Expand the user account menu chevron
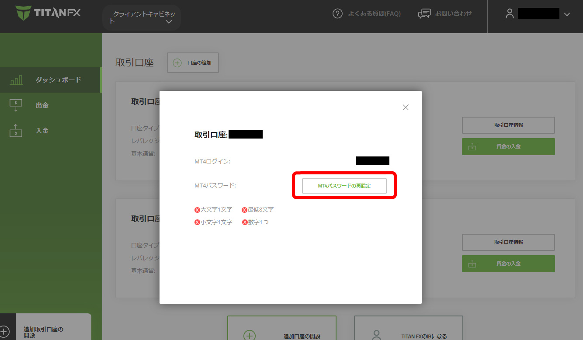Viewport: 583px width, 340px height. (x=567, y=14)
